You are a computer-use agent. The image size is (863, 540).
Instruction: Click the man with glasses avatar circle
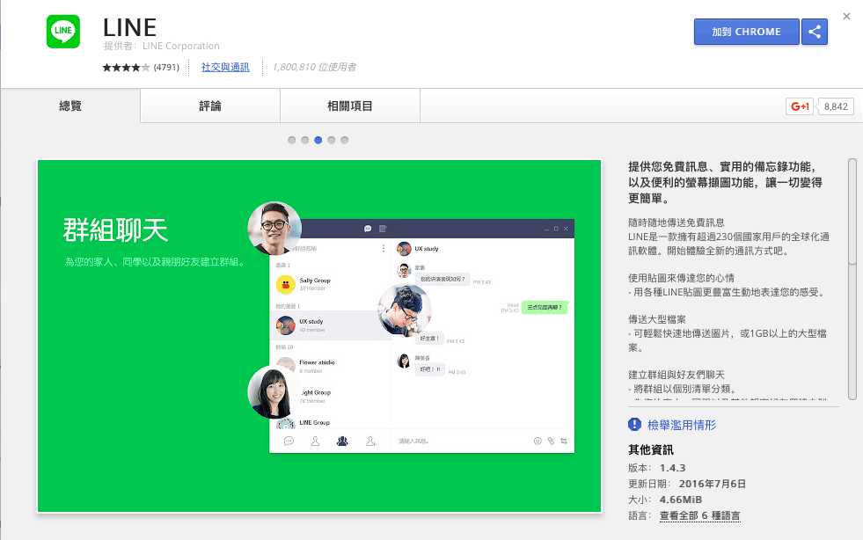coord(274,229)
